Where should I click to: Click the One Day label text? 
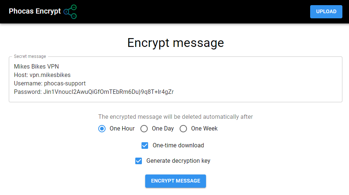click(x=163, y=129)
